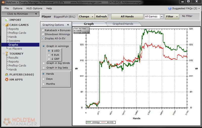Switch to the Graph tab
The width and height of the screenshot is (202, 128).
pos(89,24)
